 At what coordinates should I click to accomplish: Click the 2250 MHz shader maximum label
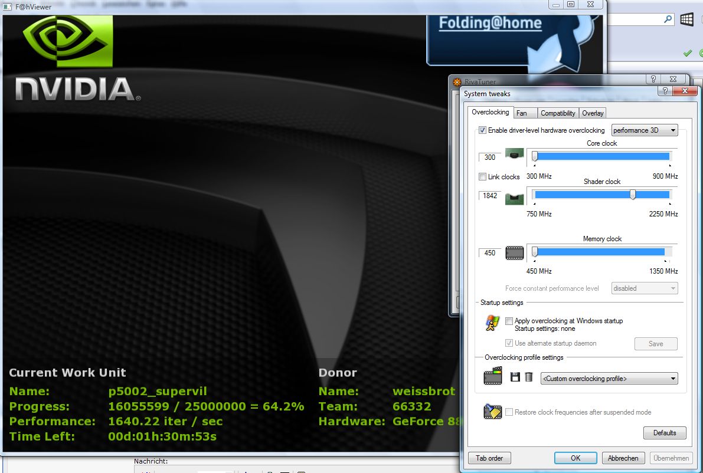[663, 213]
